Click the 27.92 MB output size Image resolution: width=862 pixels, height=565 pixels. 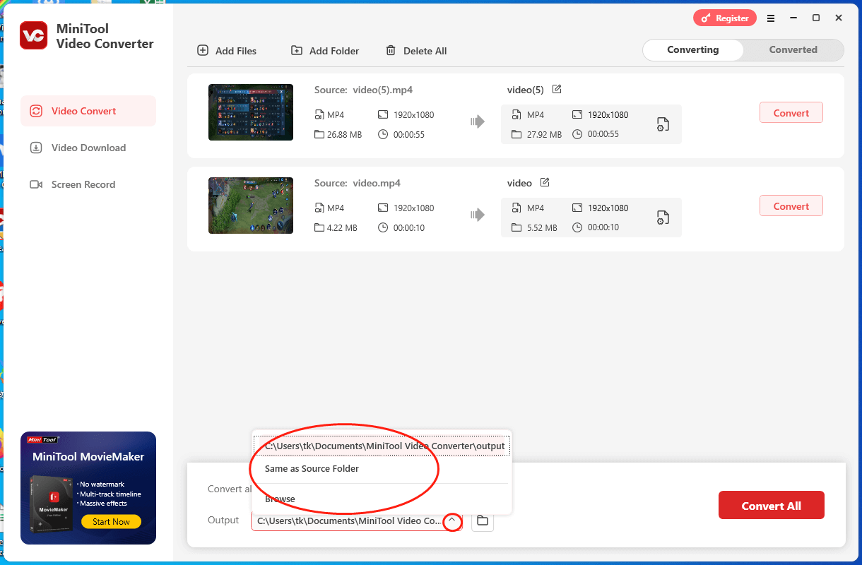pyautogui.click(x=545, y=135)
